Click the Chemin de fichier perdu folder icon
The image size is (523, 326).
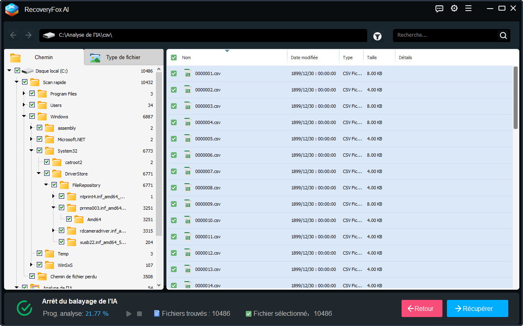pos(42,277)
